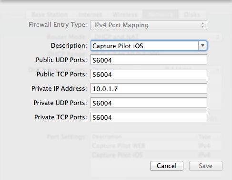Click into the Private UDP Ports field
This screenshot has width=232, height=180.
(x=149, y=103)
